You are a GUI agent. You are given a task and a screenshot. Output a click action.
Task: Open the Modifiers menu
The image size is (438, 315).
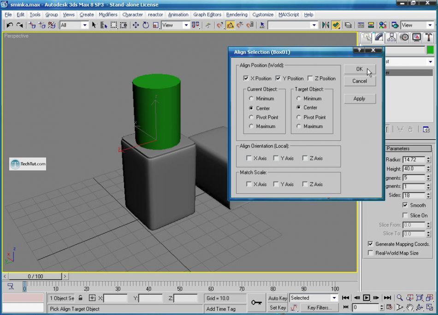(108, 14)
